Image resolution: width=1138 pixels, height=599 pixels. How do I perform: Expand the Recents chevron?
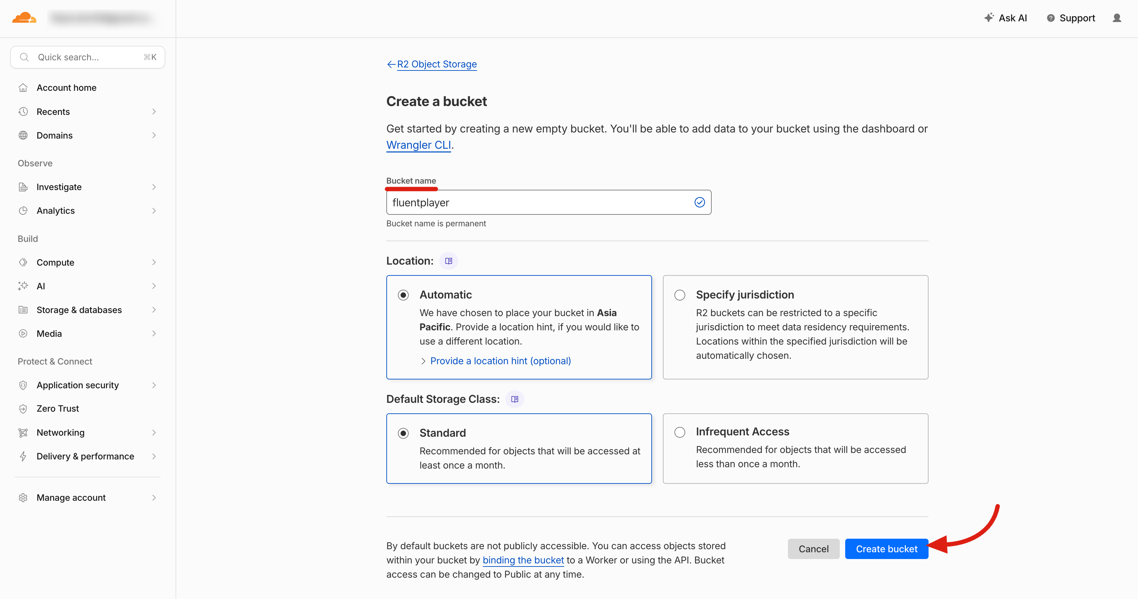click(154, 111)
